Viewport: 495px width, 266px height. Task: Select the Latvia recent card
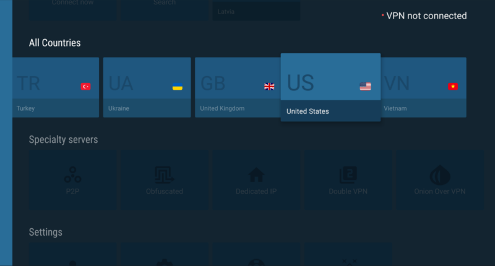[257, 10]
